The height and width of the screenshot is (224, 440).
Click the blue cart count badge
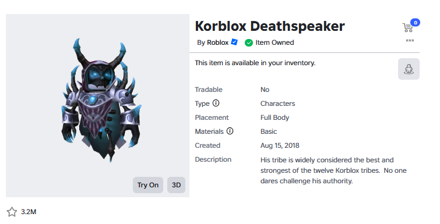[x=415, y=22]
